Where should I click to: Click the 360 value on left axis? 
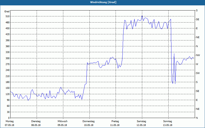tap(7, 46)
